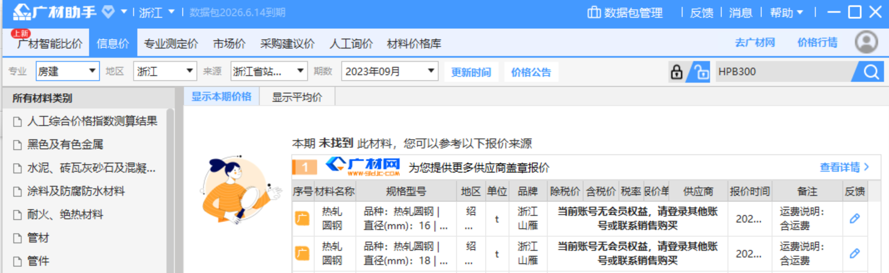The width and height of the screenshot is (889, 273).
Task: Open the 期数 dropdown showing 2023年09月
Action: (x=390, y=71)
